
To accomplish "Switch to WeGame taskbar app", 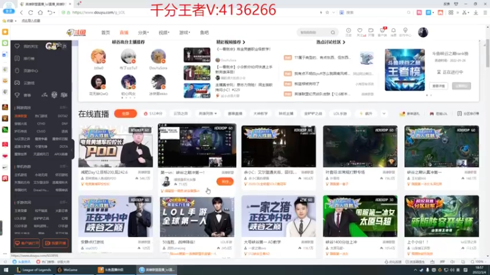I will (x=67, y=269).
